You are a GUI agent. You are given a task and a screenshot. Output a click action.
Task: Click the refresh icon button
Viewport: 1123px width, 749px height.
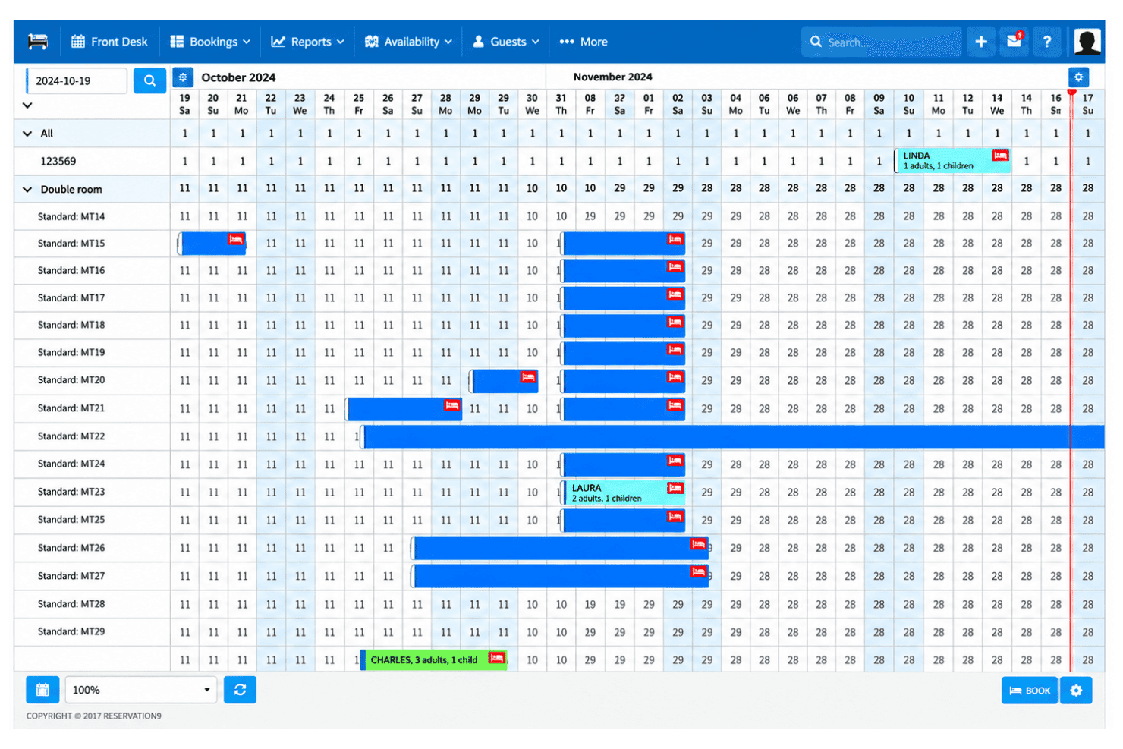(x=240, y=690)
